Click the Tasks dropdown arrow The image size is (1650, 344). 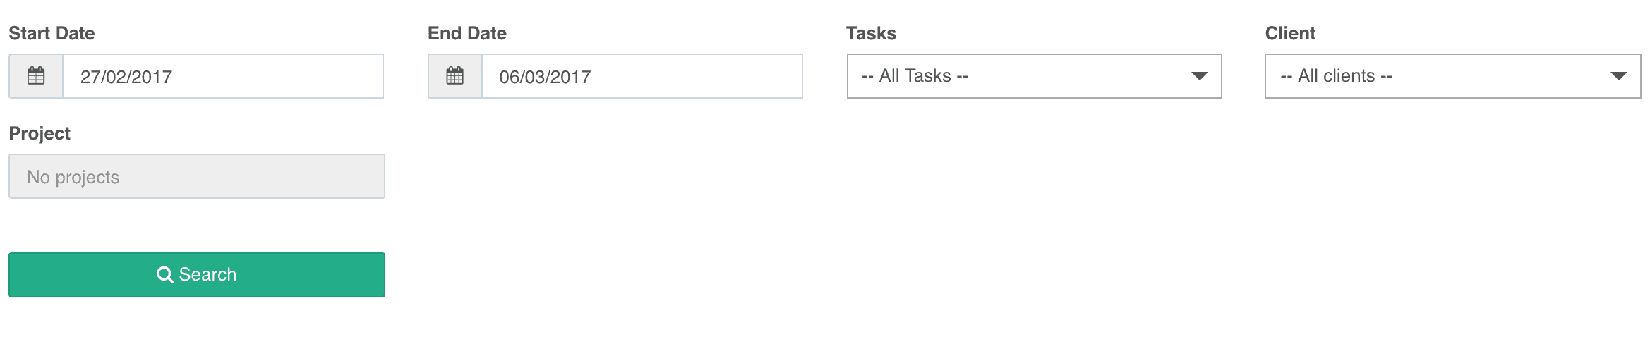[x=1199, y=76]
